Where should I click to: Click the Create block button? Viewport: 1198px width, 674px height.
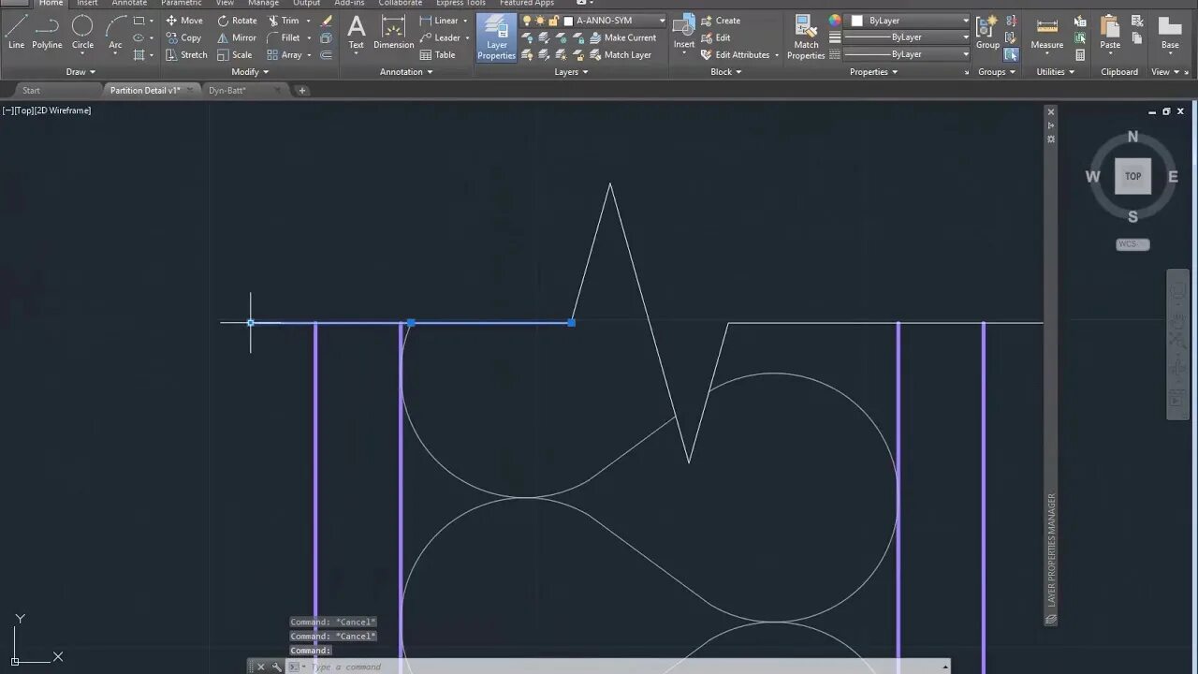point(721,21)
